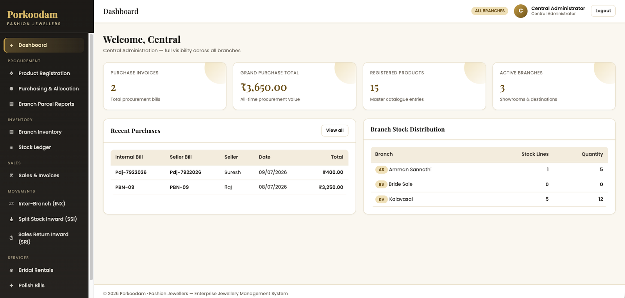Image resolution: width=625 pixels, height=298 pixels.
Task: Open Sales & Invoices
Action: tap(44, 176)
